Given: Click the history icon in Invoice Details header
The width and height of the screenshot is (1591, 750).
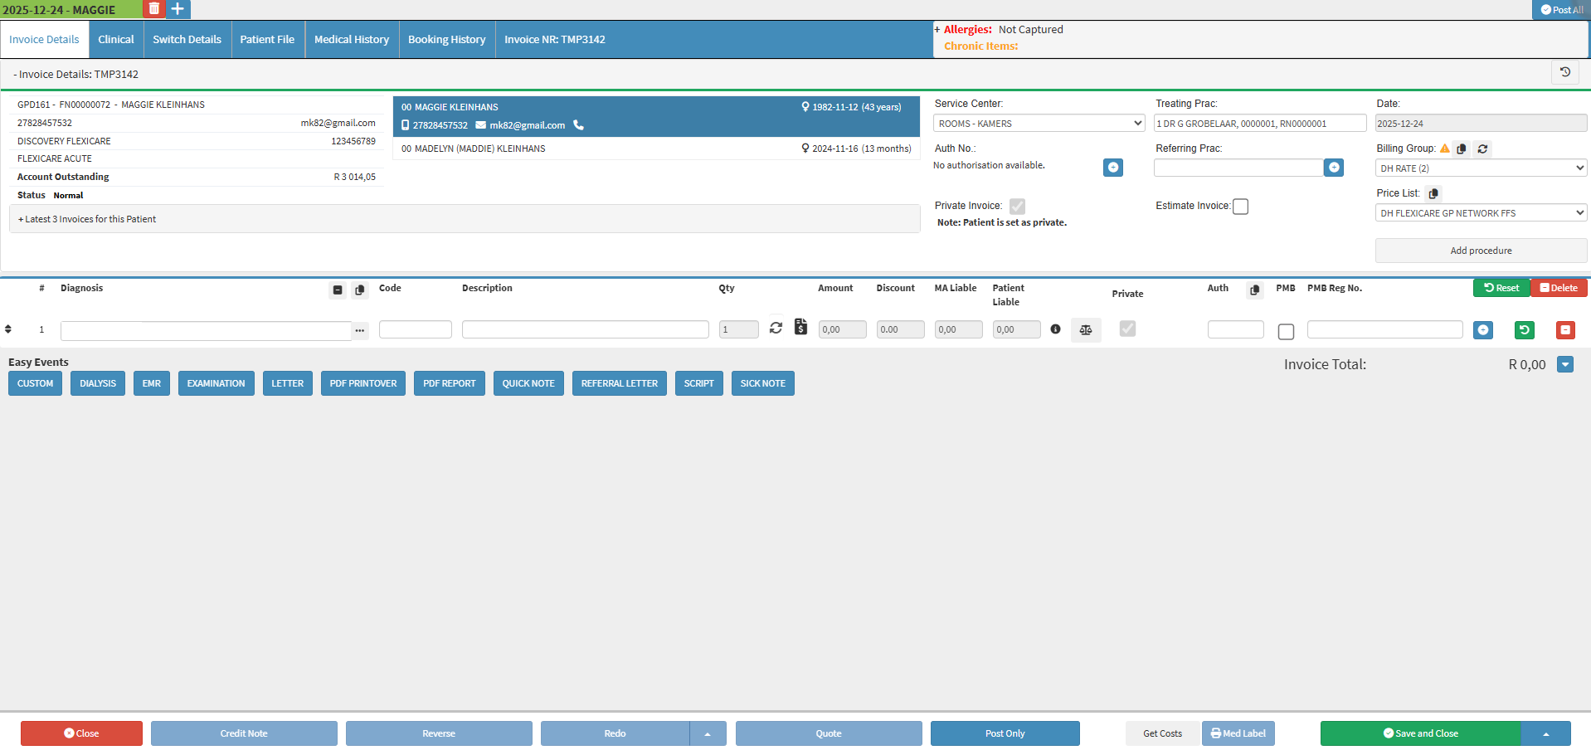Looking at the screenshot, I should [1564, 73].
